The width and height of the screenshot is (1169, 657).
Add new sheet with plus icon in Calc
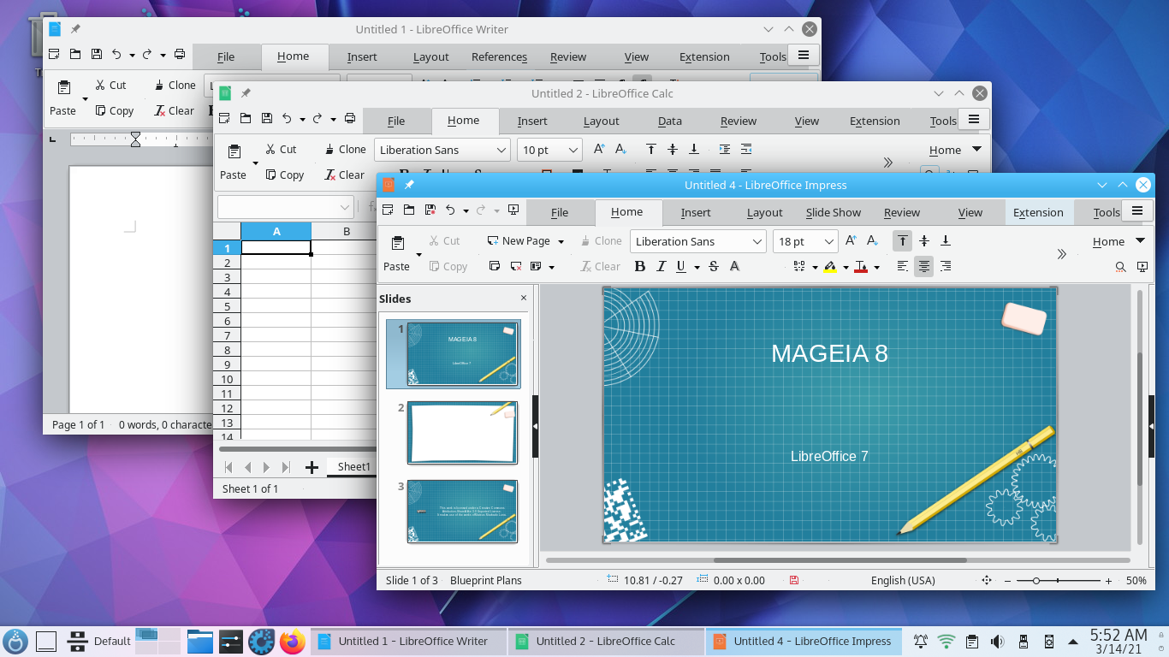tap(312, 467)
